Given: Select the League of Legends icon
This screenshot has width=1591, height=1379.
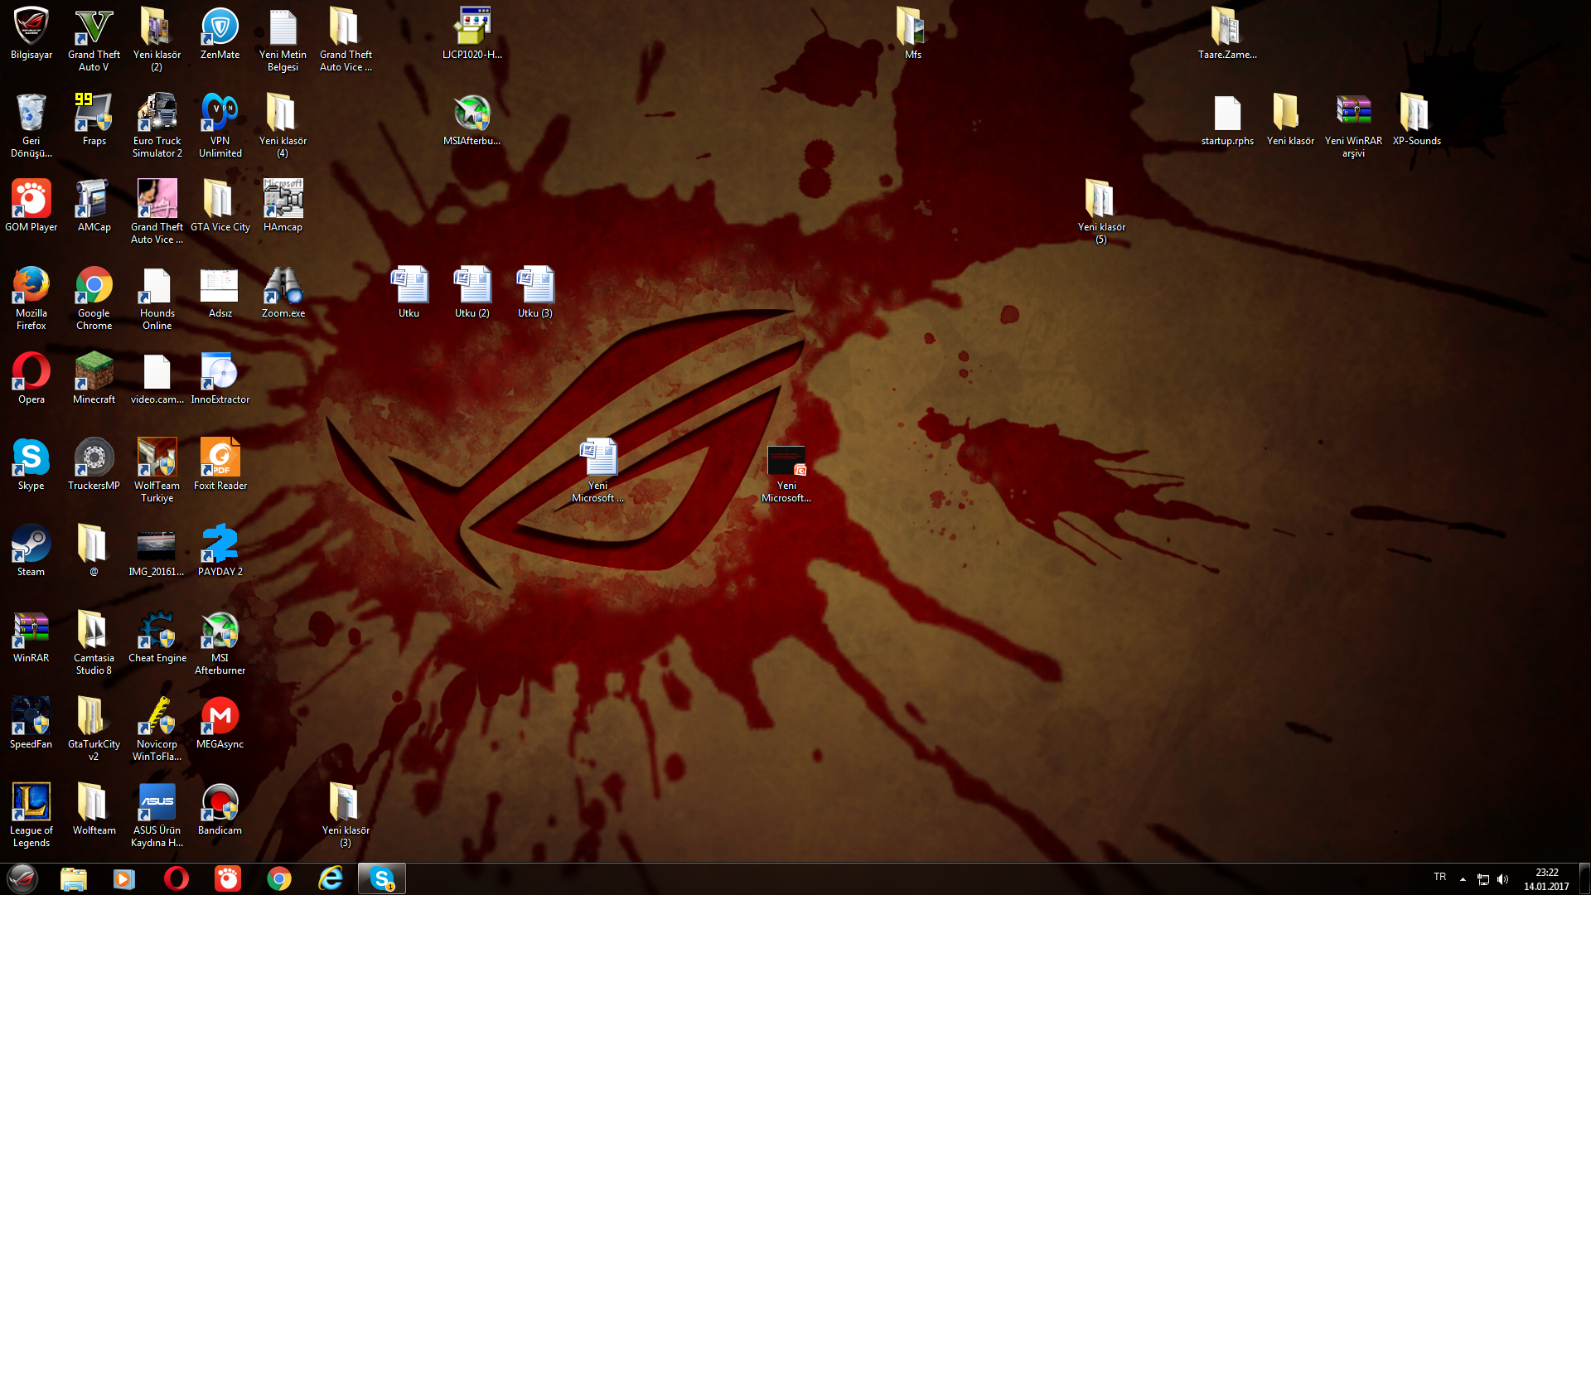Looking at the screenshot, I should [x=31, y=803].
